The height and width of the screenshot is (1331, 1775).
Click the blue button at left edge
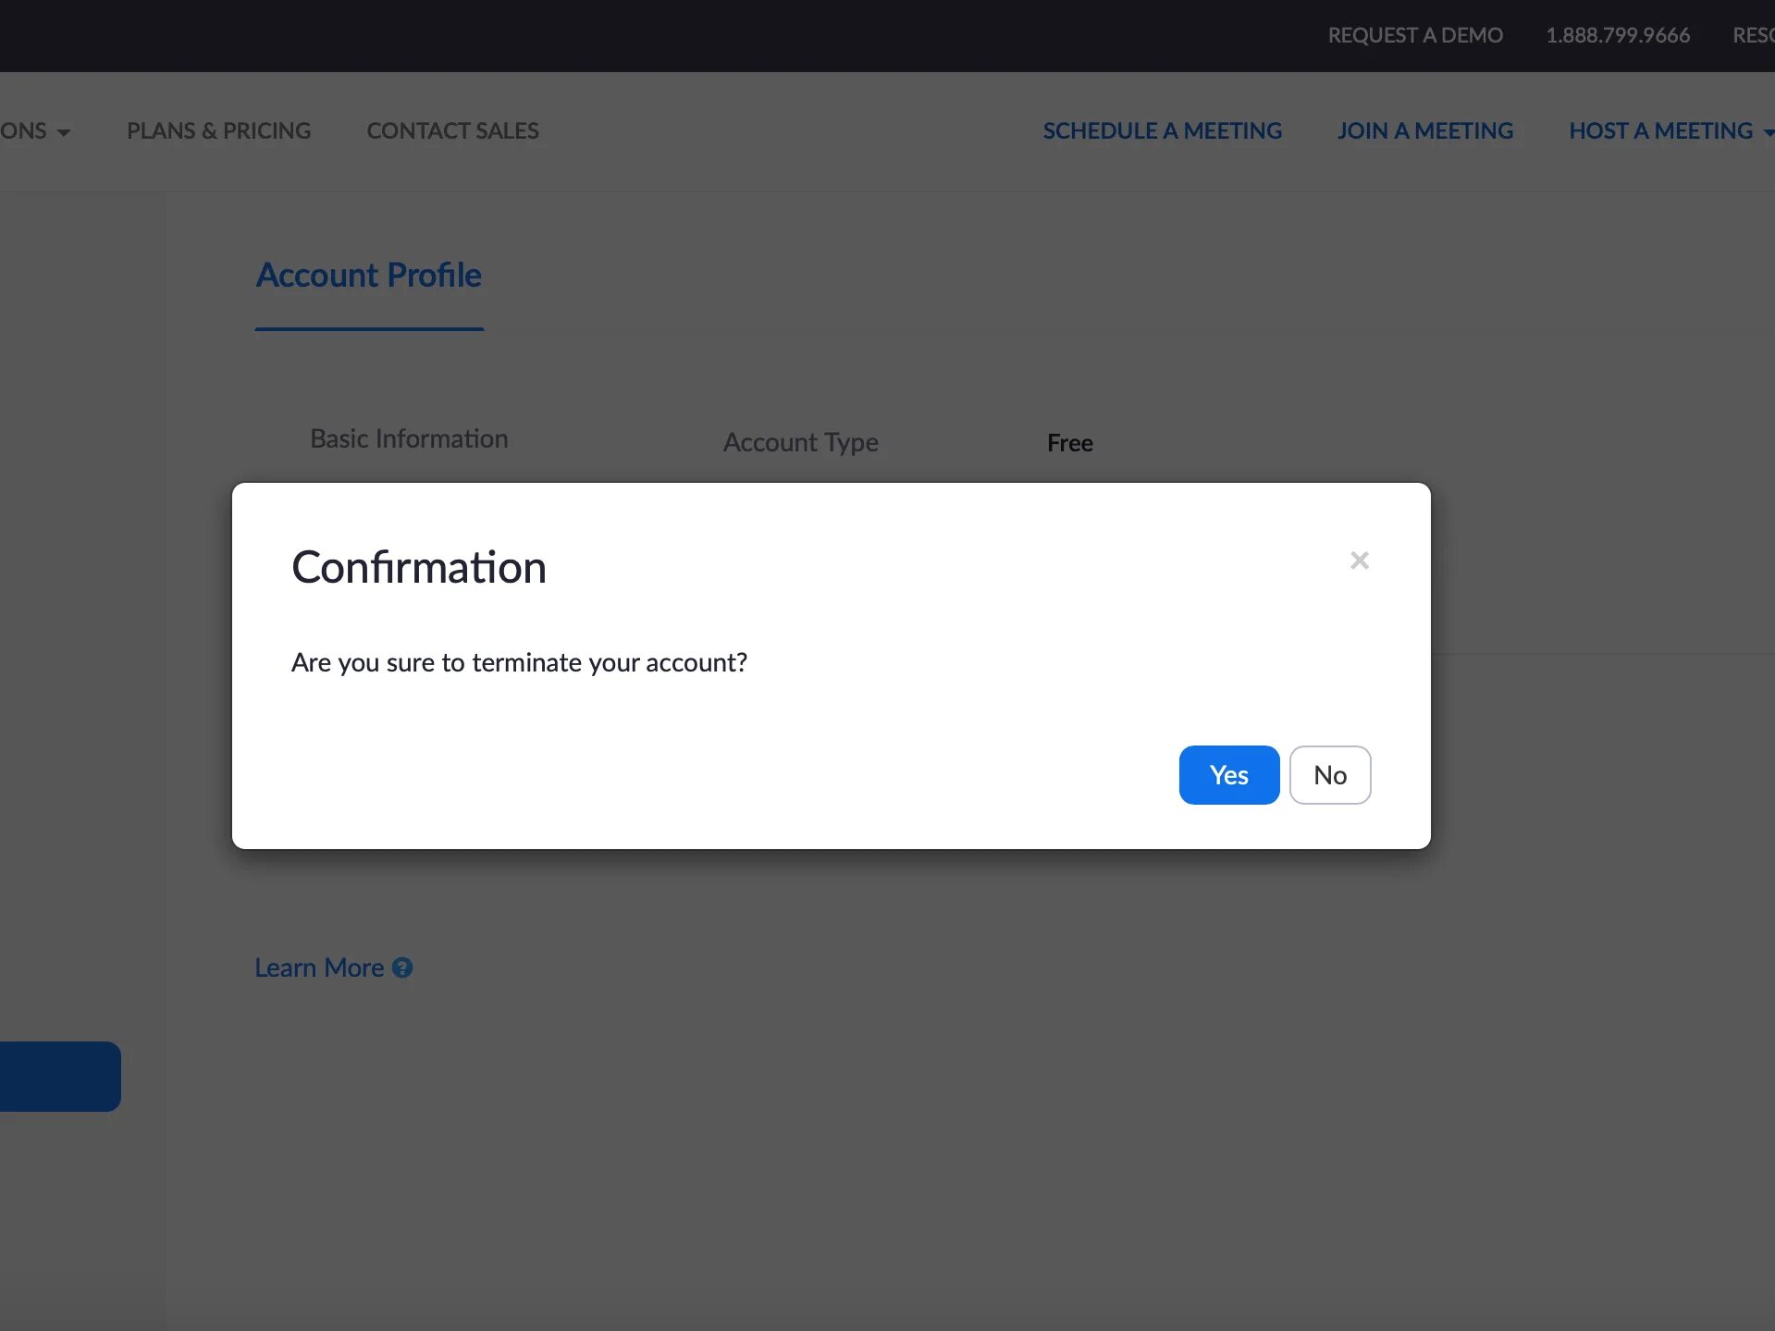click(x=60, y=1077)
